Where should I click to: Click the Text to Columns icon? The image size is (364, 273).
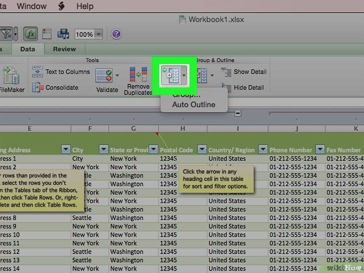38,72
